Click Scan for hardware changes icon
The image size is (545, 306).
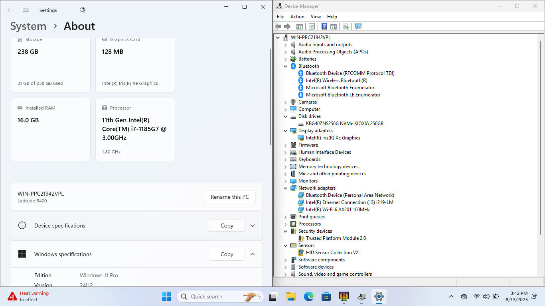point(358,26)
